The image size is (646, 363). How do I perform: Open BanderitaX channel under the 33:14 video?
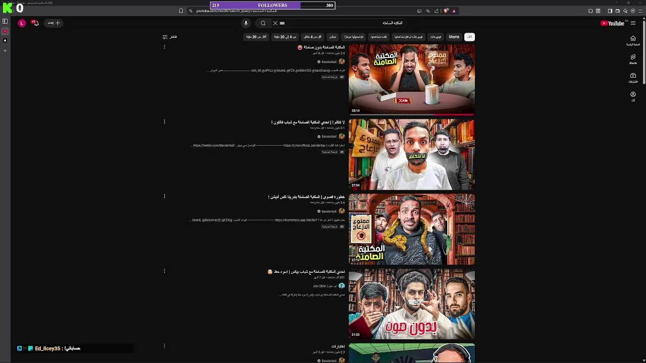coord(329,62)
